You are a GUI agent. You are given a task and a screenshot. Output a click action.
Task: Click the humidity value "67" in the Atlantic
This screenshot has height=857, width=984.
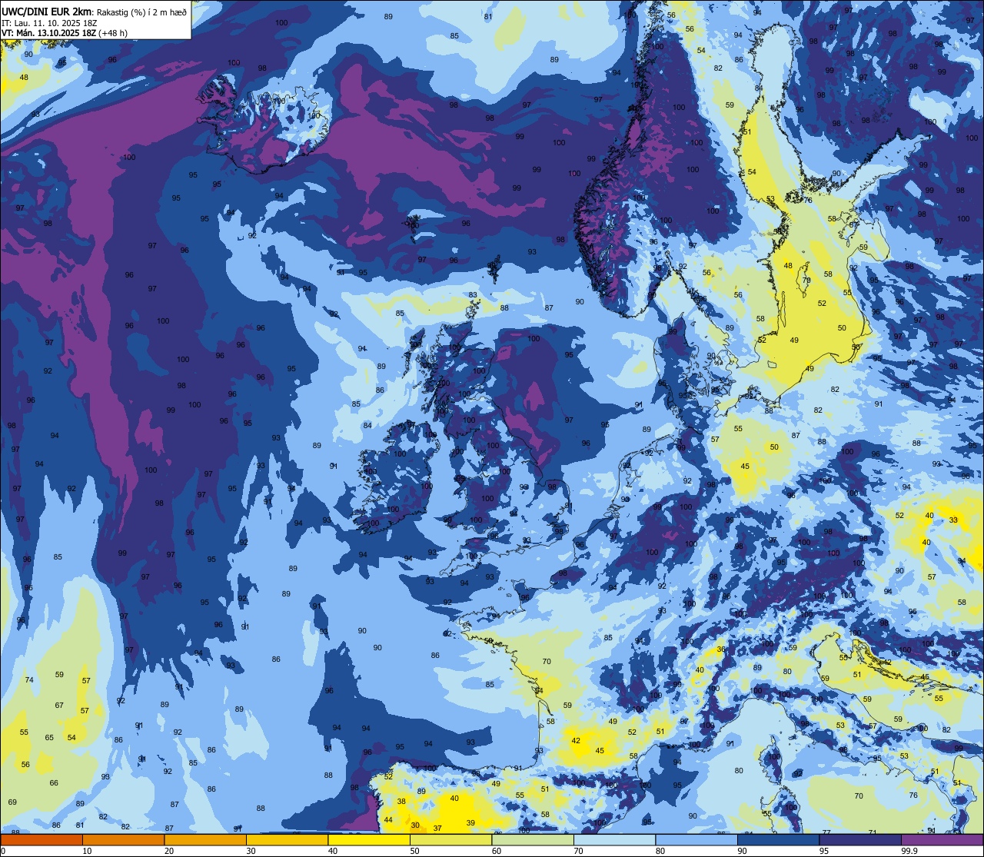click(x=59, y=706)
